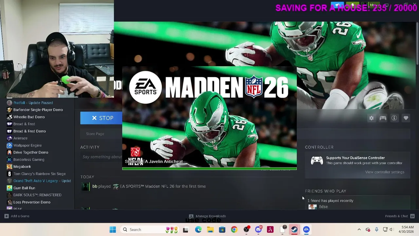
Task: Click the Animaze game icon
Action: pos(9,138)
